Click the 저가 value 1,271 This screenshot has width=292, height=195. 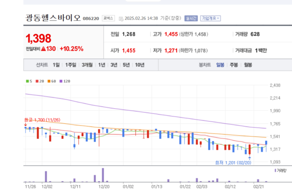click(171, 51)
